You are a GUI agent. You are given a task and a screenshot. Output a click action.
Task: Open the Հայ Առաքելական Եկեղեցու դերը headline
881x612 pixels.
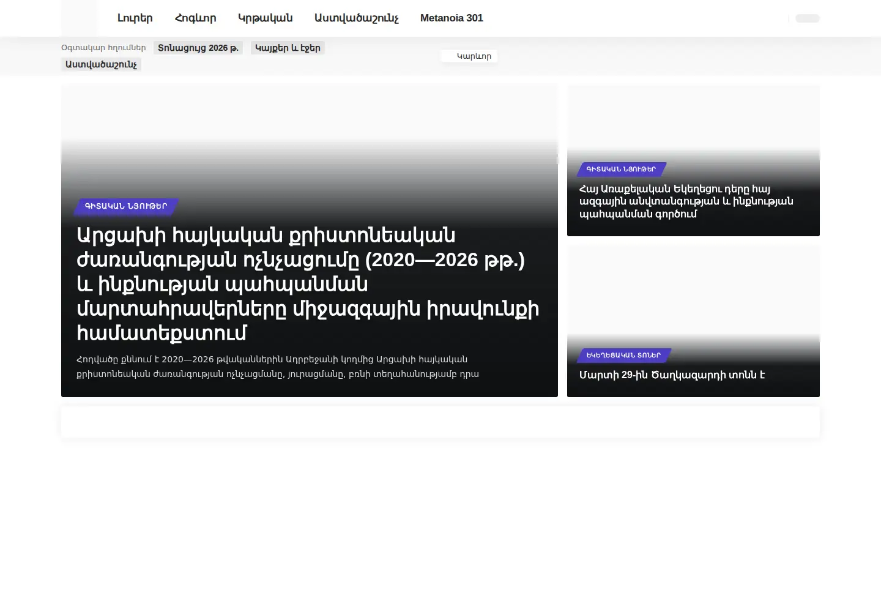[686, 201]
